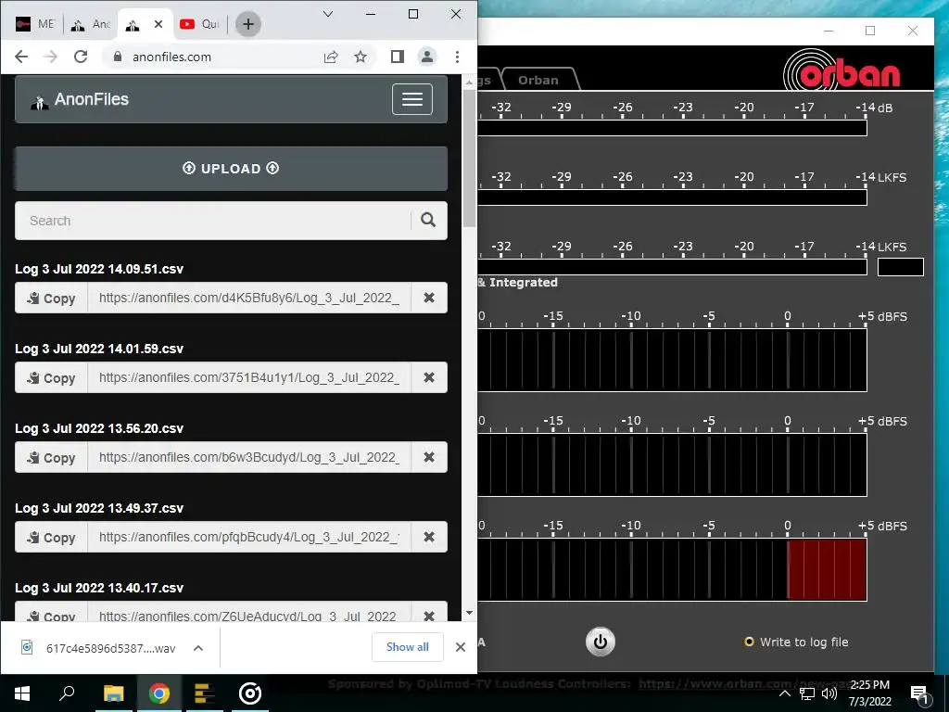Image resolution: width=949 pixels, height=712 pixels.
Task: Click the Orban logo
Action: [841, 72]
